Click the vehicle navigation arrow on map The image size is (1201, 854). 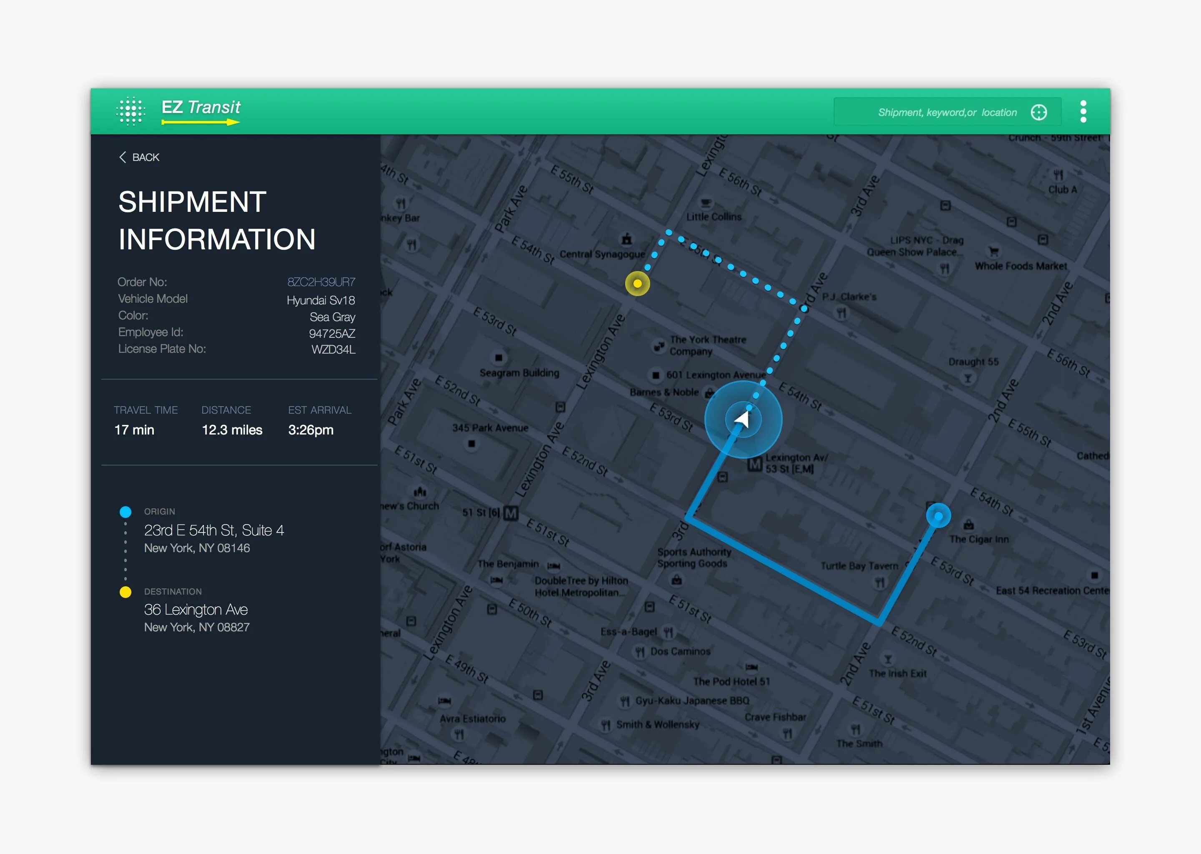pyautogui.click(x=742, y=419)
